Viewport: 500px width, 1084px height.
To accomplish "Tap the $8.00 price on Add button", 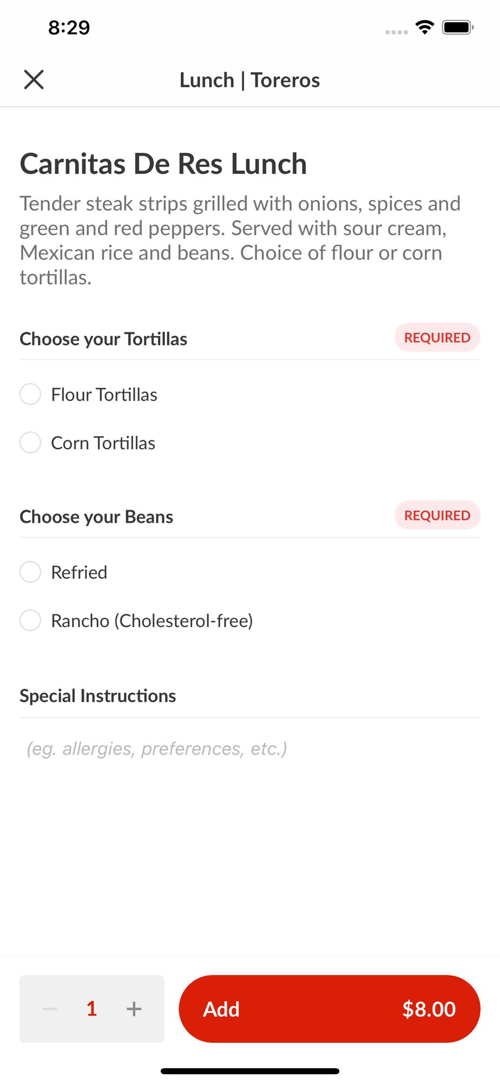I will [x=429, y=1009].
